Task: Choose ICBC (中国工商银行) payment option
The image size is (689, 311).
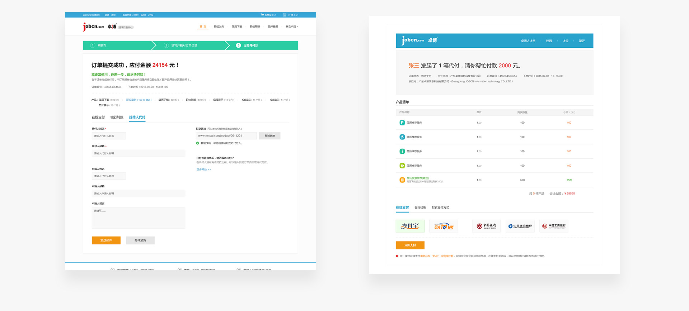Action: point(554,226)
